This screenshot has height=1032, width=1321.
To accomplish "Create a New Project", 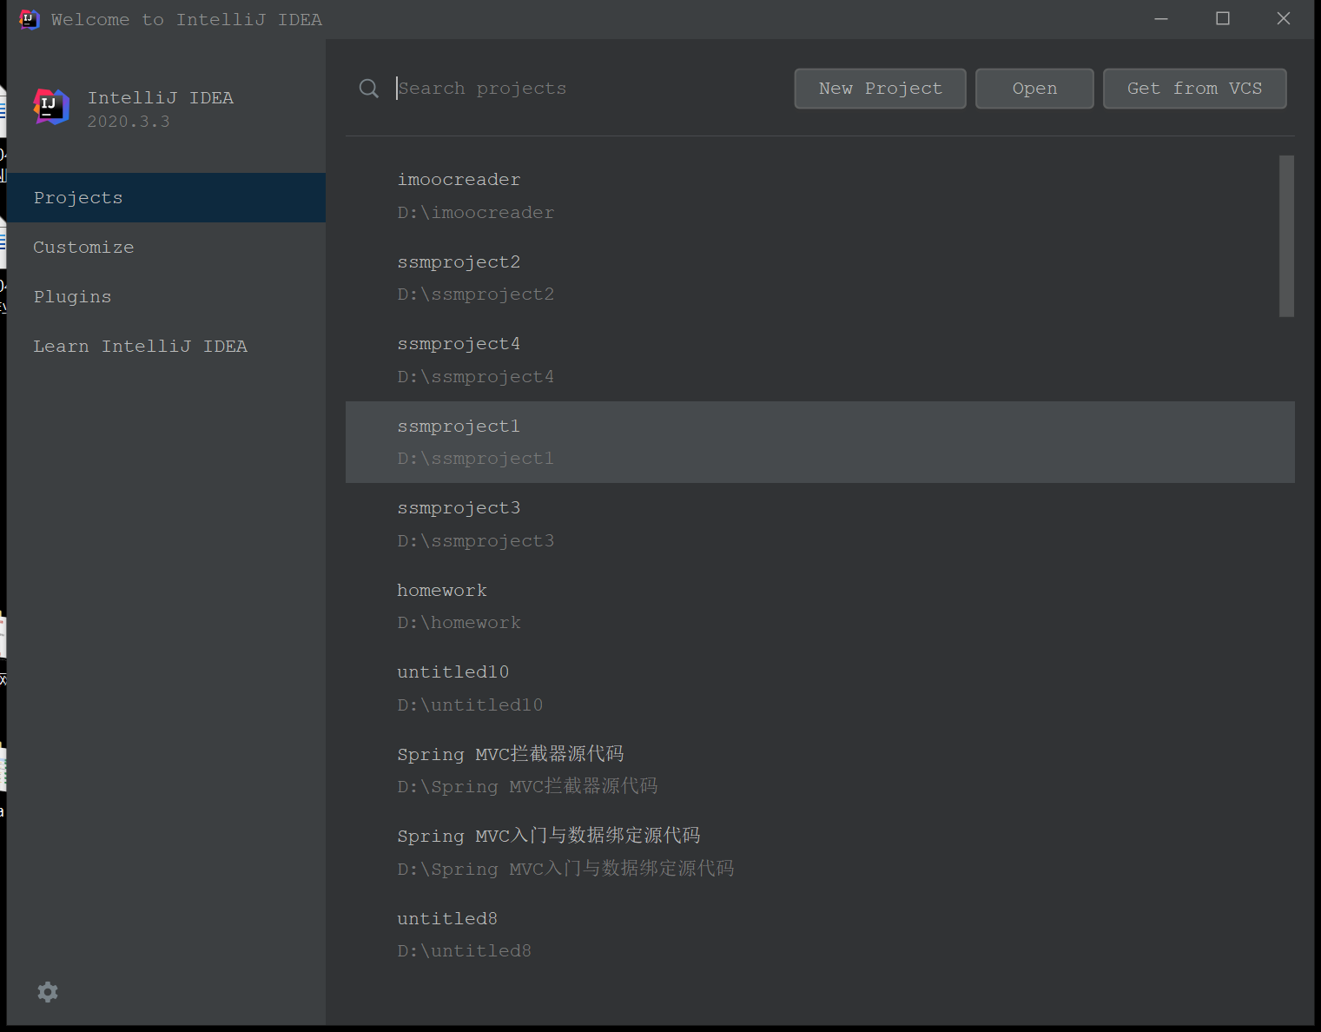I will tap(880, 89).
